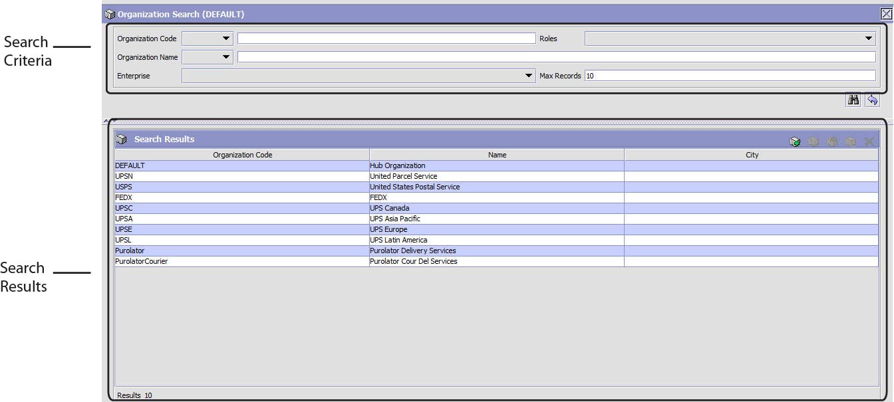Select the UPSA organization code cell
894x402 pixels.
coord(242,219)
